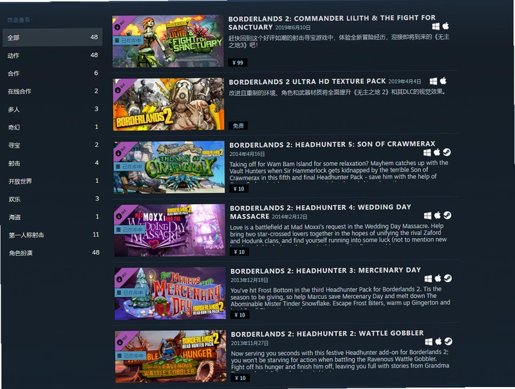Click SteamOS icon for Mercenary Day
Viewport: 515px width, 389px height.
(448, 278)
